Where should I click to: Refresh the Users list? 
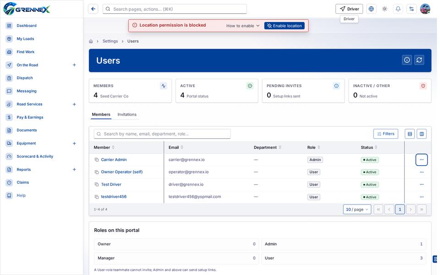419,60
